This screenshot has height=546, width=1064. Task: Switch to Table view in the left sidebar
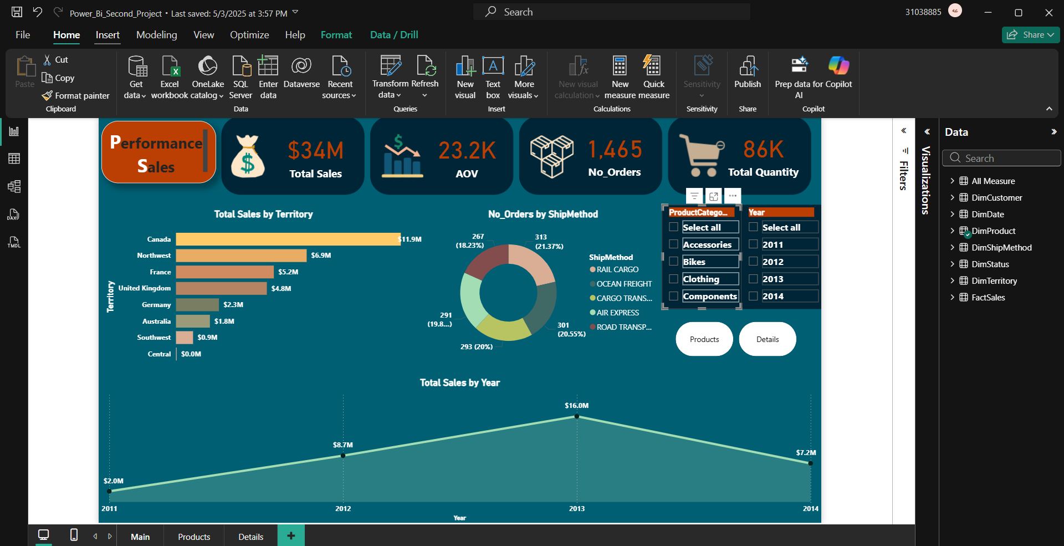tap(14, 159)
